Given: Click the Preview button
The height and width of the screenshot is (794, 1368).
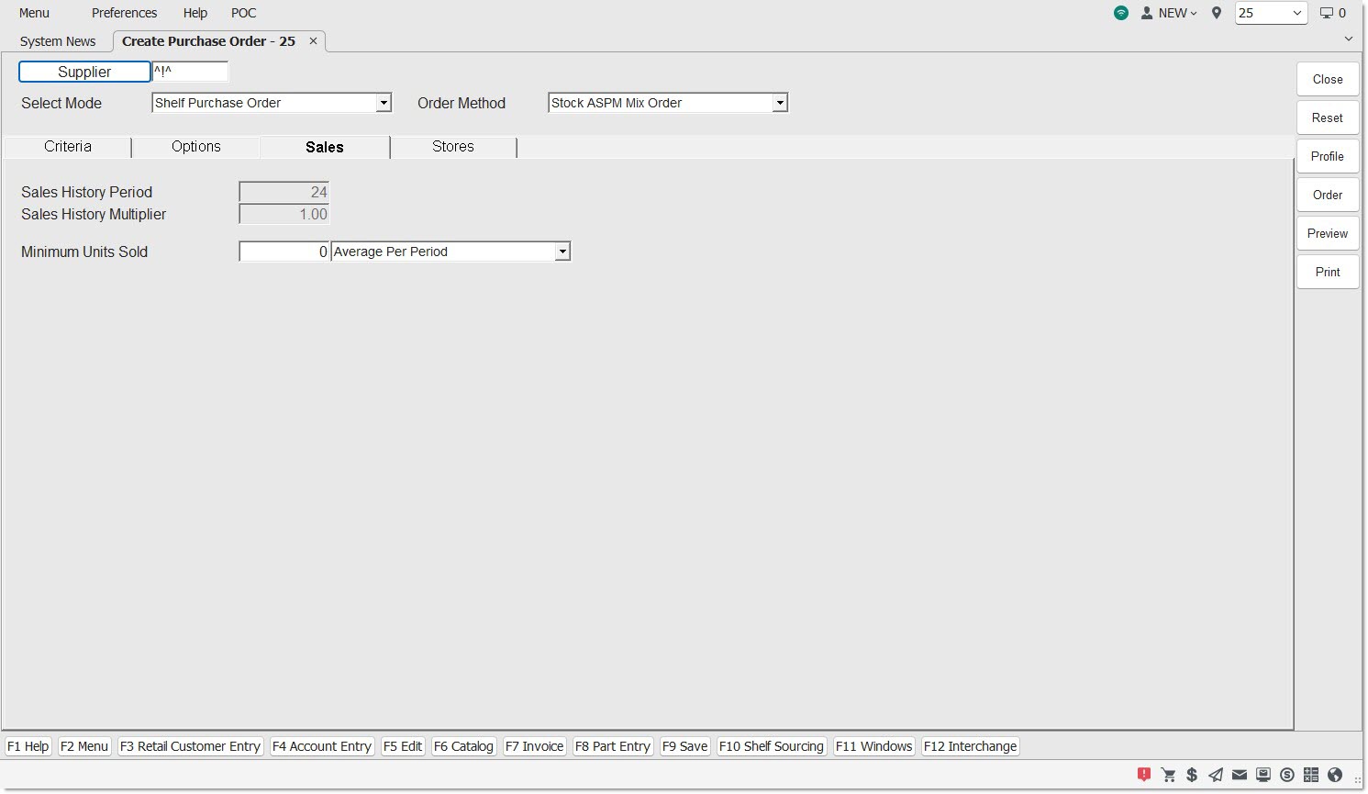Looking at the screenshot, I should pos(1327,233).
